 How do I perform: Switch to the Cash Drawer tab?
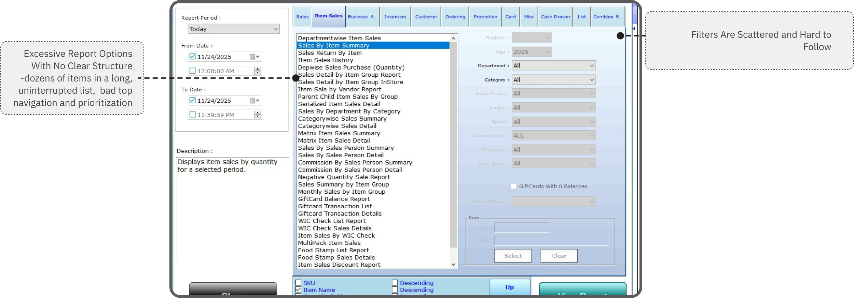point(555,17)
